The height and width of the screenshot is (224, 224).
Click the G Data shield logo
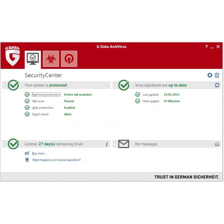click(13, 56)
